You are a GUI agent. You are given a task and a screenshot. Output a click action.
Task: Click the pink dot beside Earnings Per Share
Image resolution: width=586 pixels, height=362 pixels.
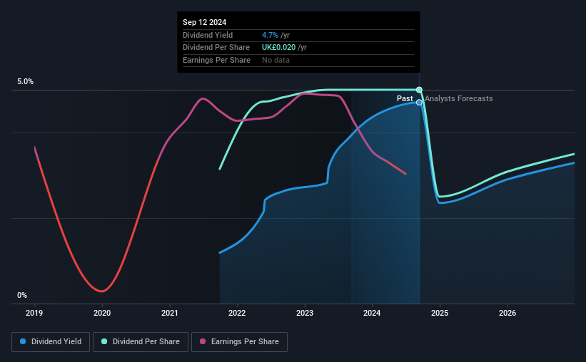(203, 342)
